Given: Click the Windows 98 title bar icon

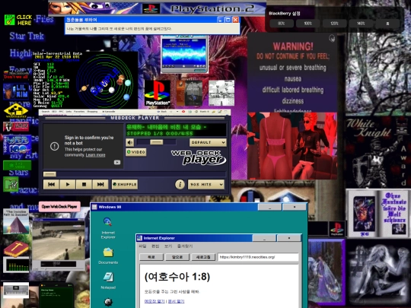Looking at the screenshot, I should point(94,207).
